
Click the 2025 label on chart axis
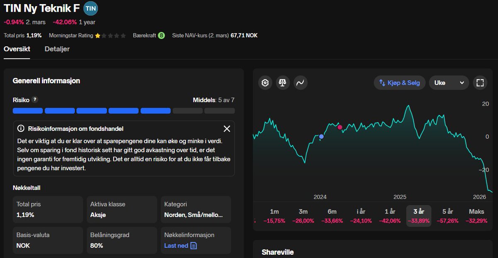pos(400,197)
